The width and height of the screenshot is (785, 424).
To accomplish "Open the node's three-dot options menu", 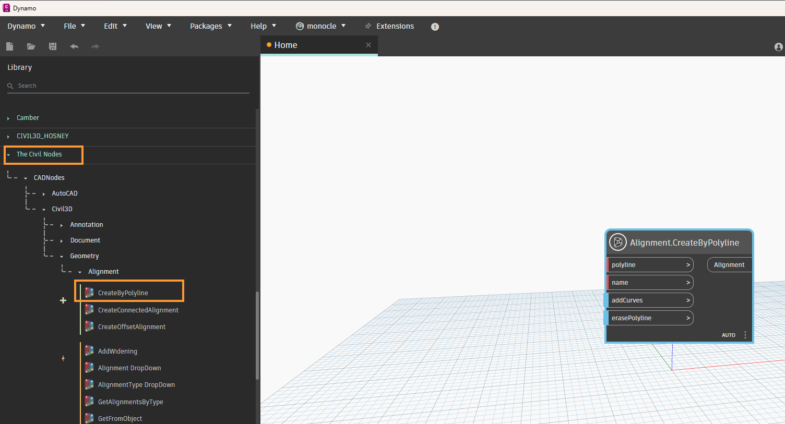I will coord(745,335).
